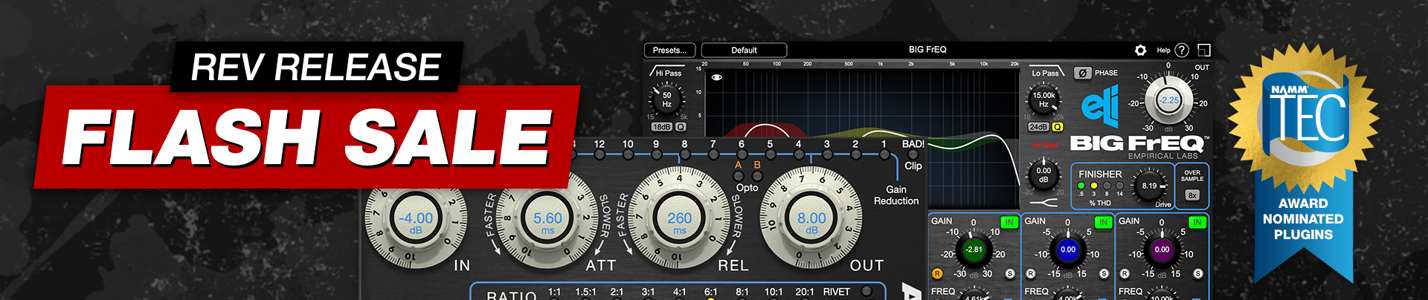Click the BIG FrEQ Empirical Labs logo
Image resolution: width=1428 pixels, height=300 pixels.
click(x=1139, y=146)
